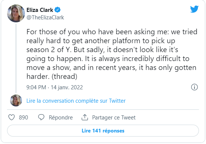Click the '(thread)' text in the tweet
206x144 pixels.
pyautogui.click(x=64, y=76)
